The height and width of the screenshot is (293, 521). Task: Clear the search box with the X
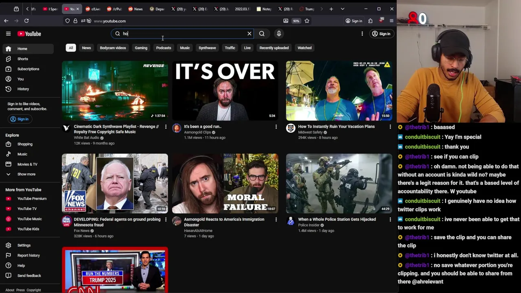250,34
